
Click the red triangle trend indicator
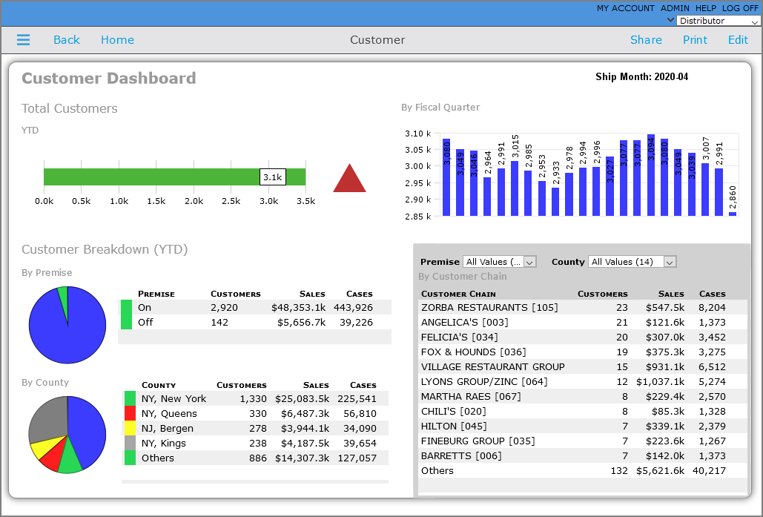point(349,180)
